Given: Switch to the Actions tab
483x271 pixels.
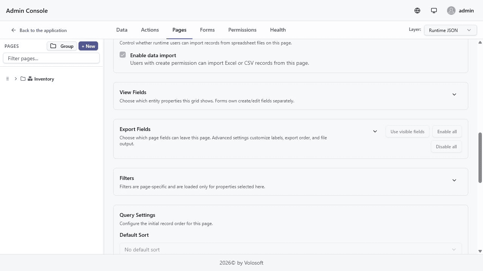Looking at the screenshot, I should [150, 30].
